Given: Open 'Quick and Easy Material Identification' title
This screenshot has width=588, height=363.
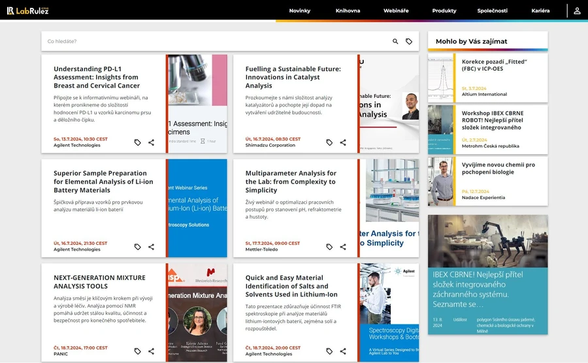Looking at the screenshot, I should [x=291, y=286].
